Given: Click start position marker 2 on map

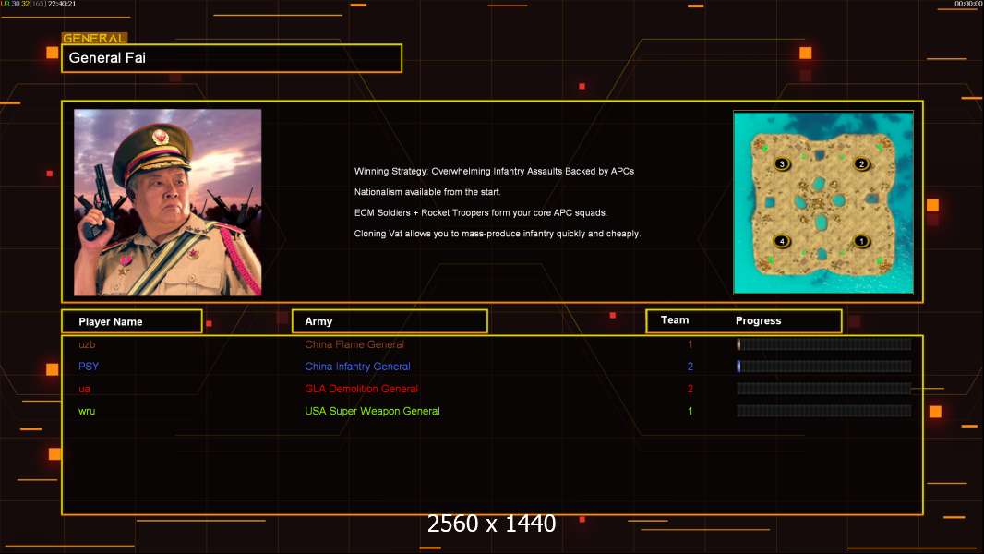Looking at the screenshot, I should click(x=861, y=163).
